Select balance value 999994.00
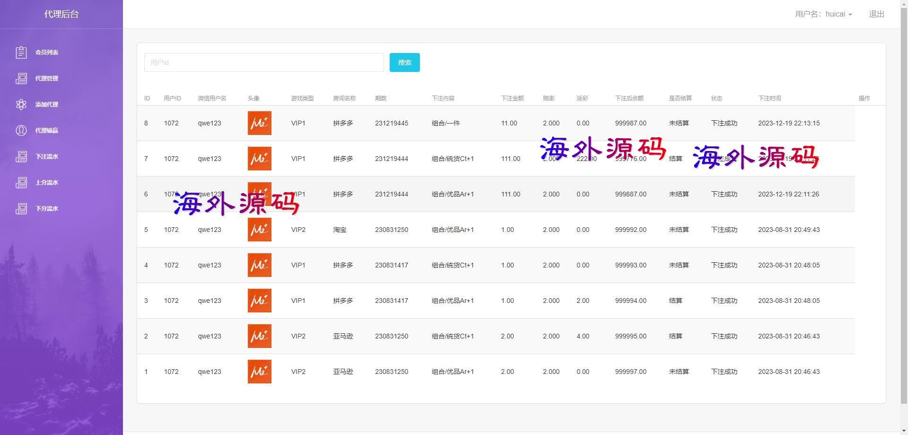The width and height of the screenshot is (908, 435). (x=630, y=301)
